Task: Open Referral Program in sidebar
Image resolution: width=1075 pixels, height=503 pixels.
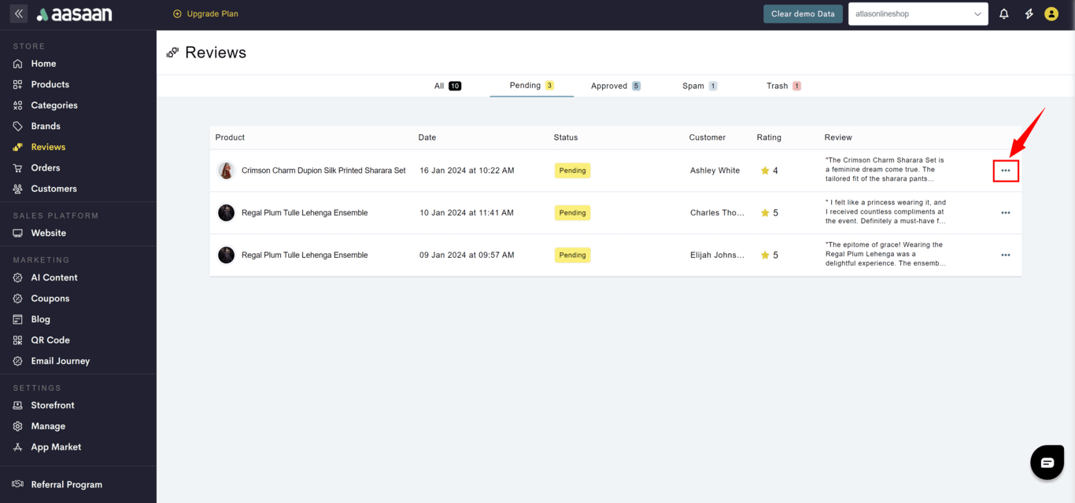Action: click(x=66, y=485)
